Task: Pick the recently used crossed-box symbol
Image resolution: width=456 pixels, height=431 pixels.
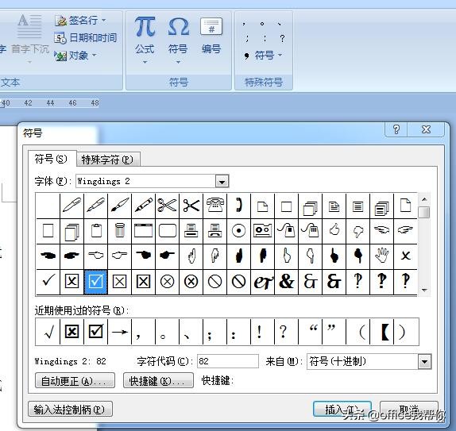Action: pos(71,332)
